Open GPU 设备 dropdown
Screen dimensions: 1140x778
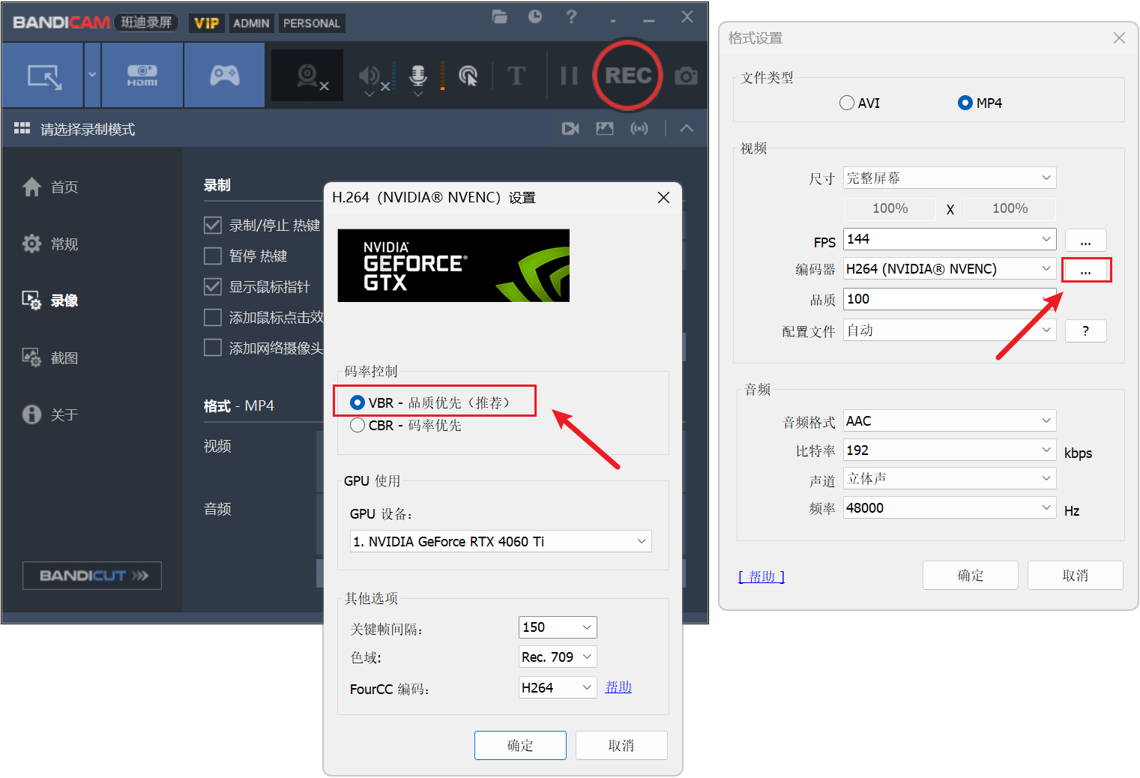[501, 541]
